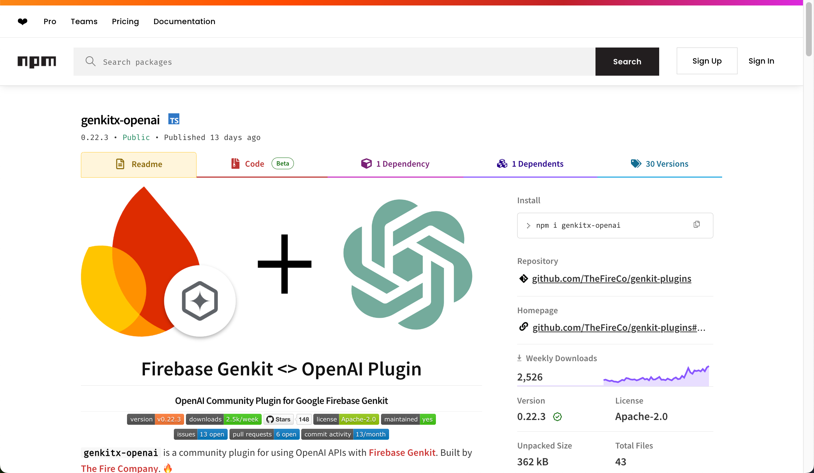The image size is (814, 473).
Task: Click the verified version checkmark icon
Action: [x=557, y=417]
